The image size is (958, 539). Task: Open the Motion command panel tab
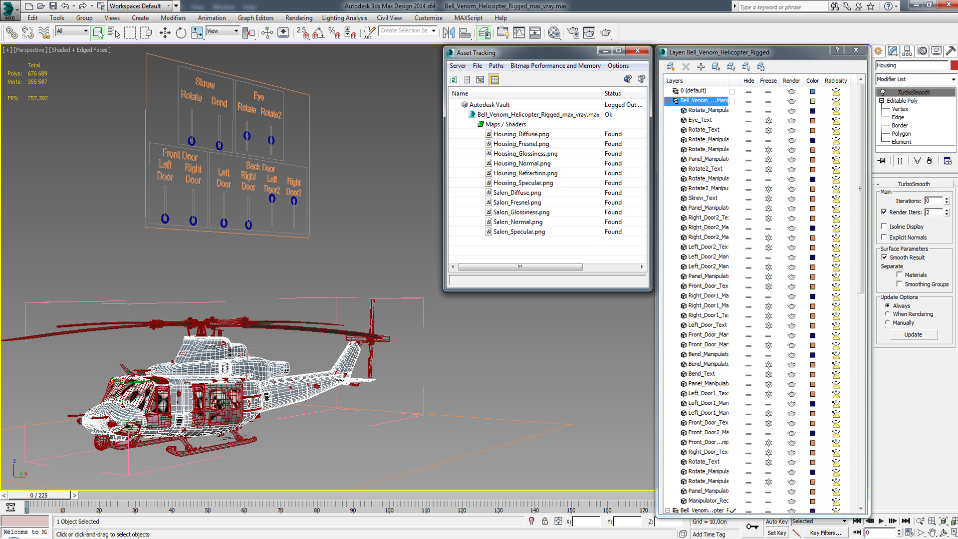922,51
